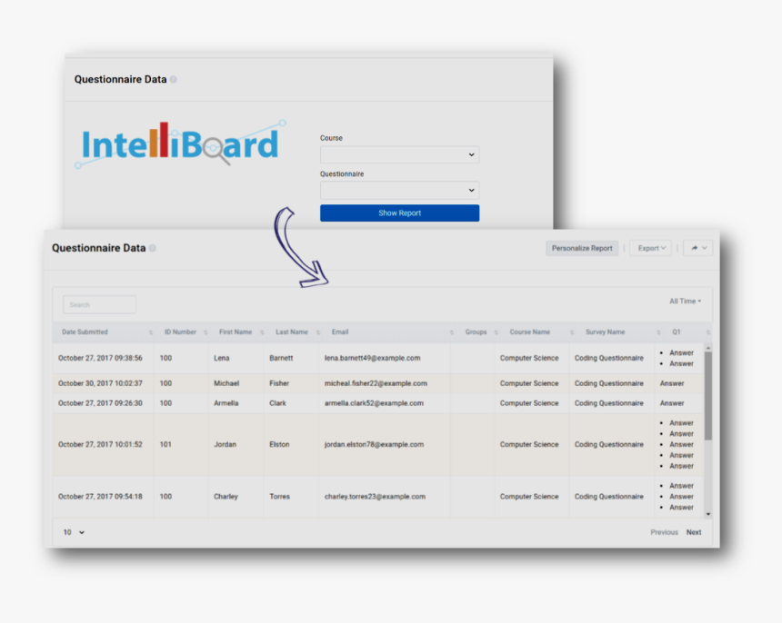
Task: Select lena.barnett49@example.com email cell
Action: click(x=373, y=358)
